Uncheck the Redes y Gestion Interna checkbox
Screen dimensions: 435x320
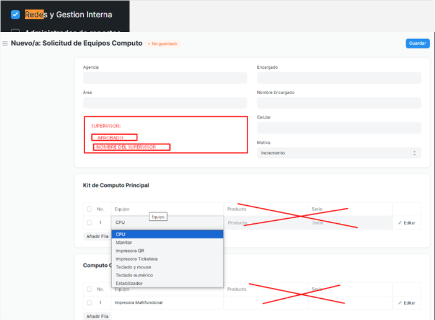(x=15, y=14)
